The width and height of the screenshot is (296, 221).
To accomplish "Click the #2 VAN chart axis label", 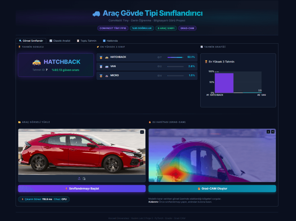I will (x=262, y=95).
